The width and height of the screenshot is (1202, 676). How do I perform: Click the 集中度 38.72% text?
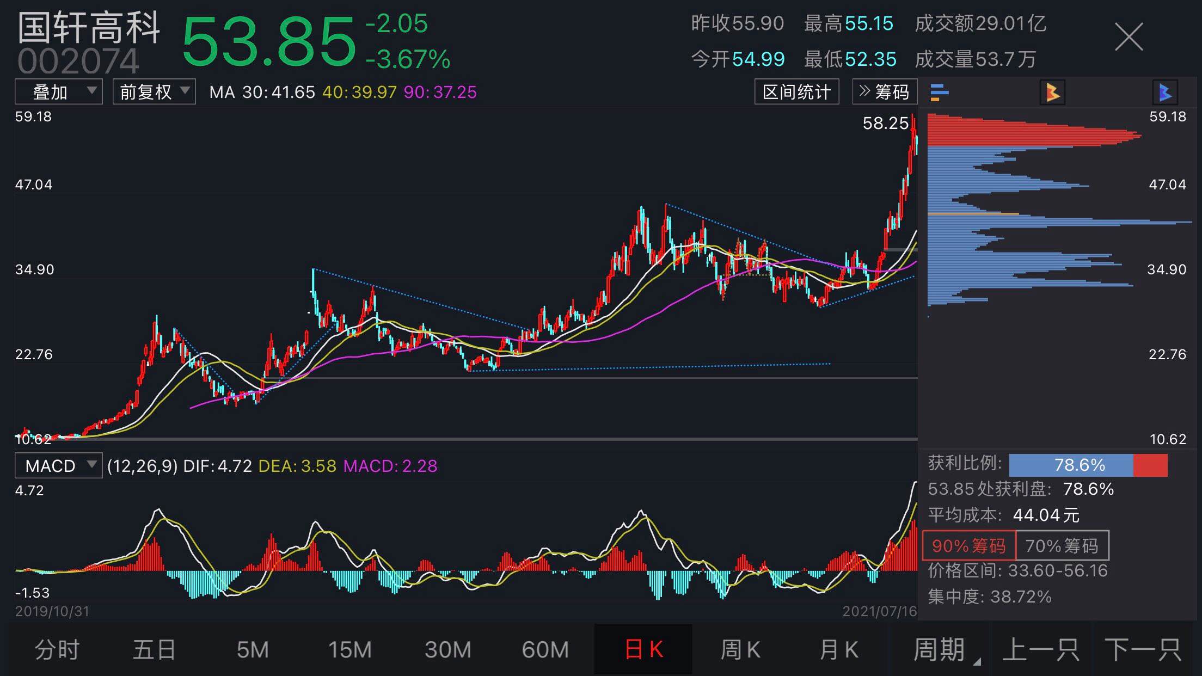pyautogui.click(x=990, y=597)
